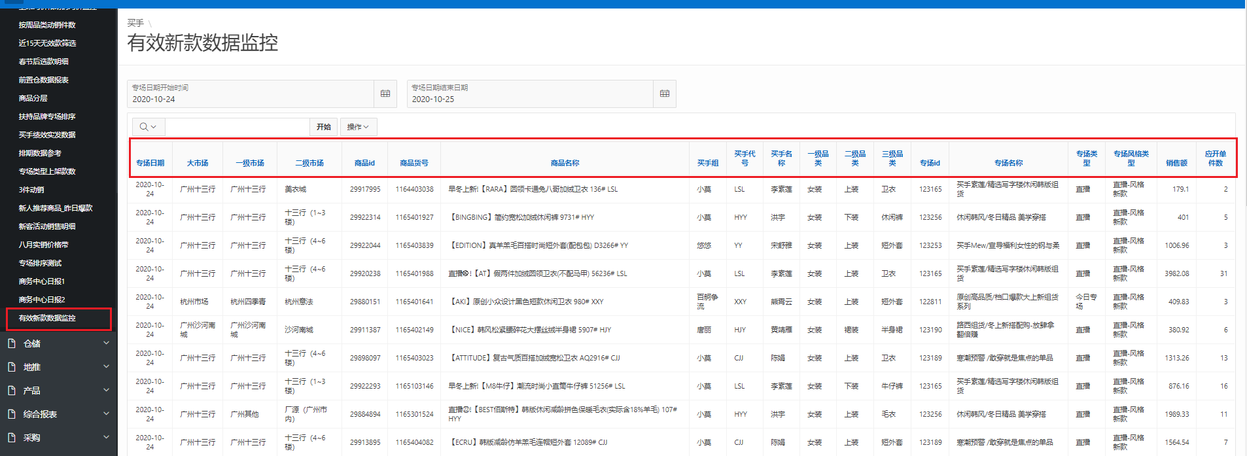The width and height of the screenshot is (1247, 456).
Task: Sort by 专场名称 column header
Action: coord(1008,163)
